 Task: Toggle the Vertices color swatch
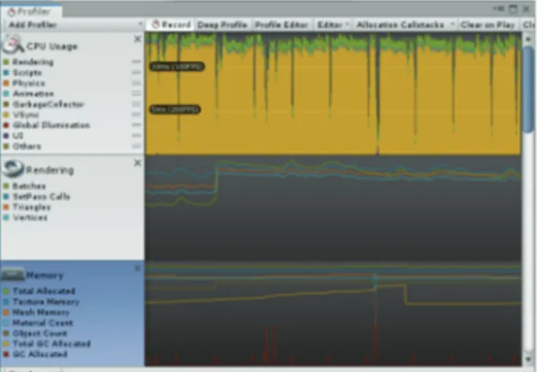coord(6,217)
